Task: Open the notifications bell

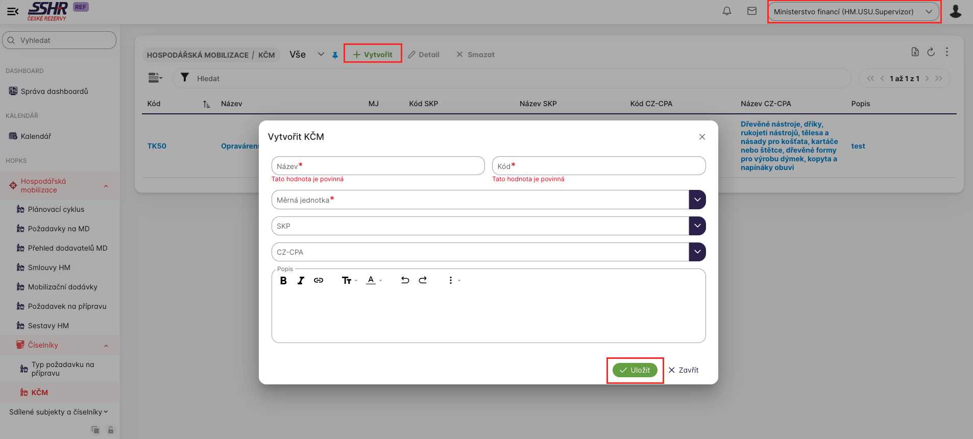Action: coord(727,11)
